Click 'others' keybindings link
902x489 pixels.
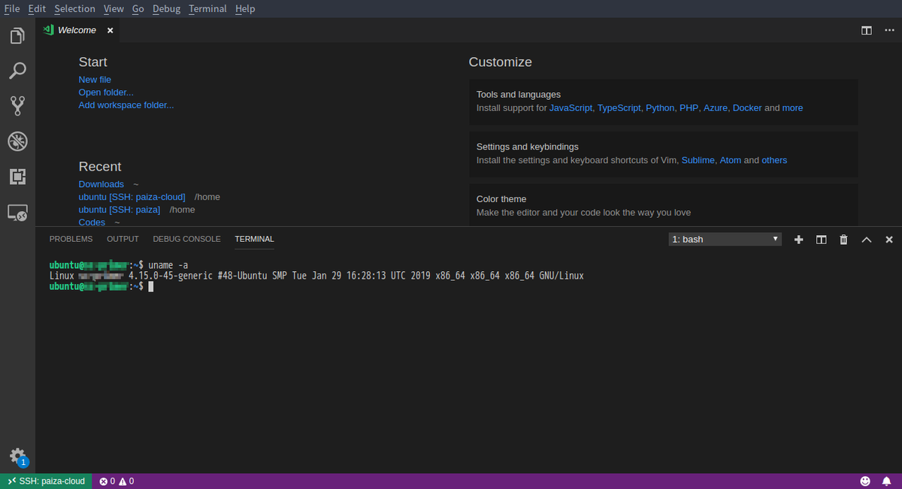click(x=774, y=161)
